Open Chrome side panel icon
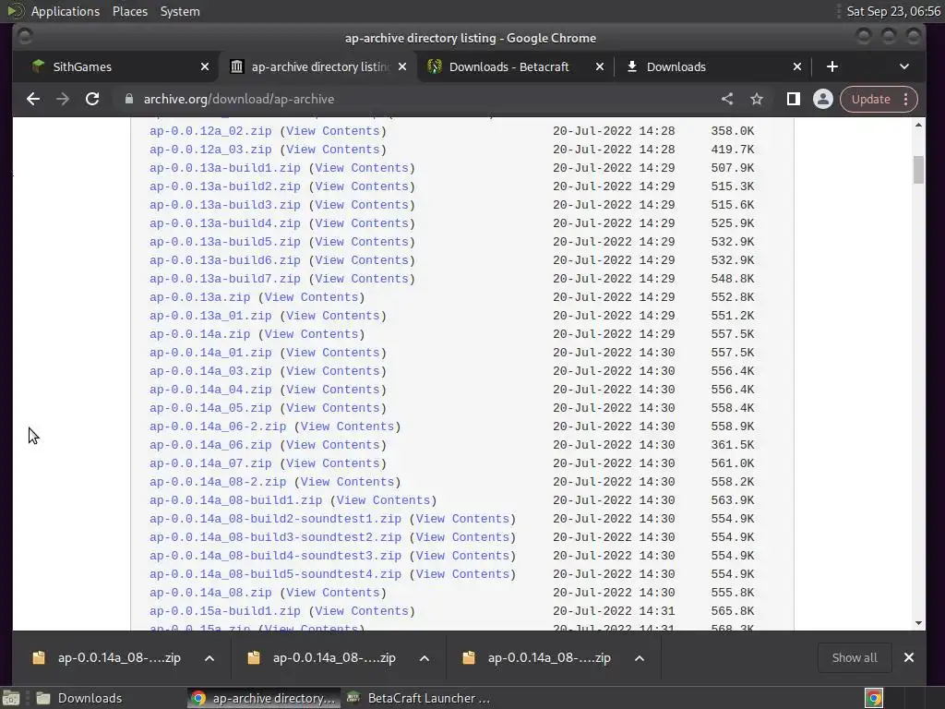 tap(793, 99)
